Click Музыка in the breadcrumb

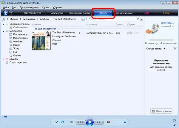click(x=14, y=19)
